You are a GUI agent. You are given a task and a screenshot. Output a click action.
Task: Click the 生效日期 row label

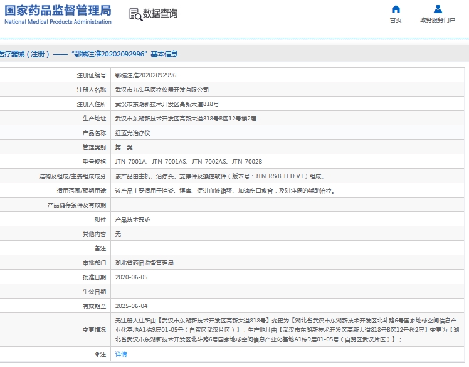click(x=94, y=292)
